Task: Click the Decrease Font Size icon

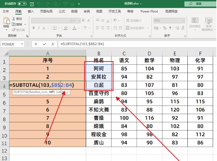Action: click(x=89, y=20)
